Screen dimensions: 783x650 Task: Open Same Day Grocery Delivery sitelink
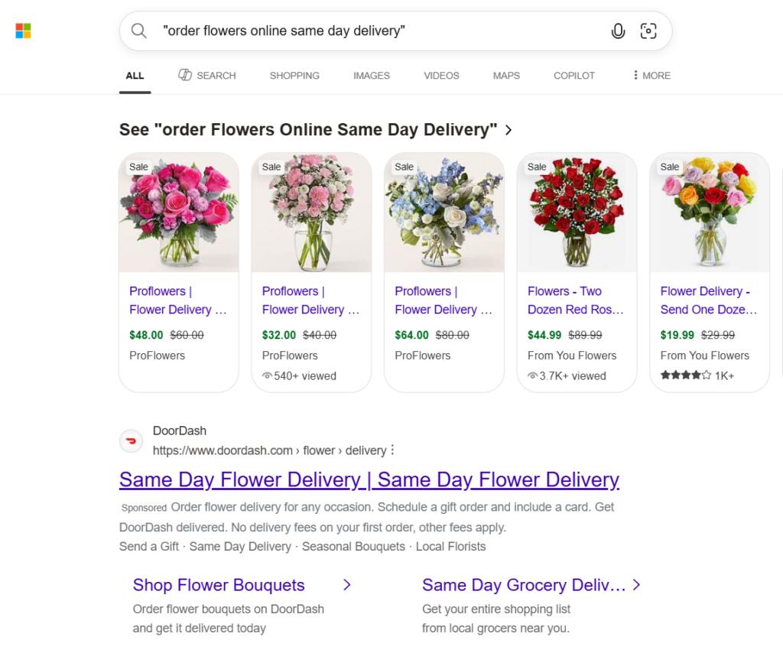tap(524, 585)
